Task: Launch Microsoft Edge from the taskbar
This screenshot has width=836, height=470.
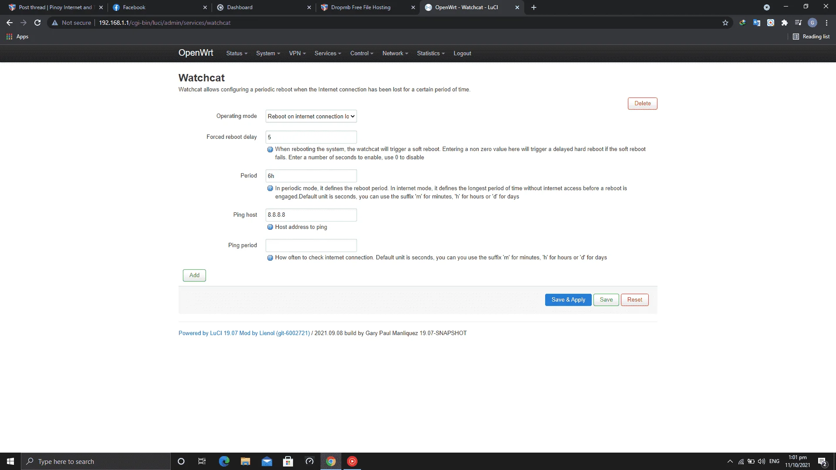Action: pos(224,461)
